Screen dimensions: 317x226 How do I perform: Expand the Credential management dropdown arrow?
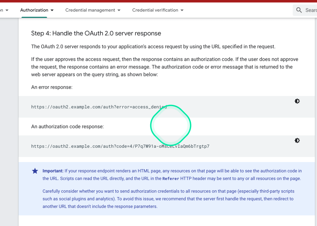tap(119, 10)
